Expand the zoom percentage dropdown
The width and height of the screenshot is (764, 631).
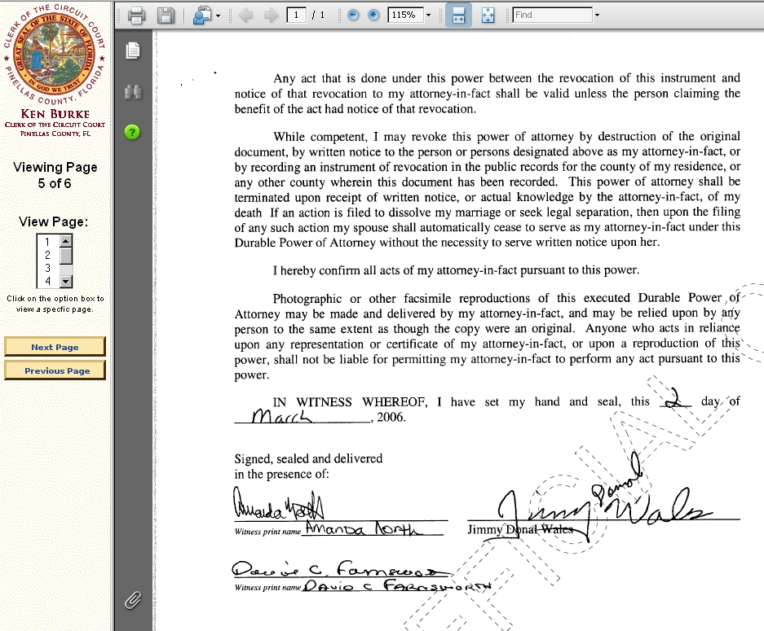point(428,15)
